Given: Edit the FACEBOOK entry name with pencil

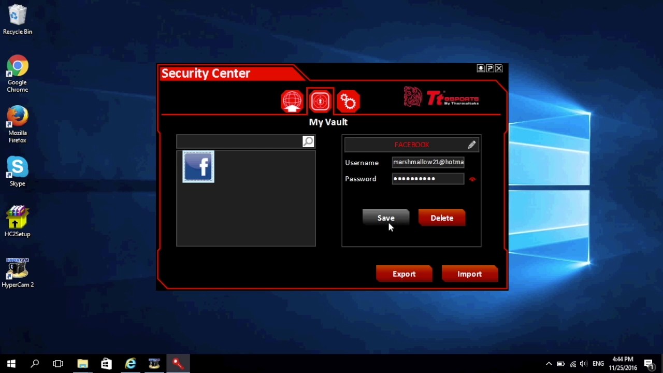Looking at the screenshot, I should click(x=472, y=145).
